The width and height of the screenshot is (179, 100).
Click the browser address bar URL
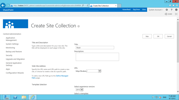47,6
